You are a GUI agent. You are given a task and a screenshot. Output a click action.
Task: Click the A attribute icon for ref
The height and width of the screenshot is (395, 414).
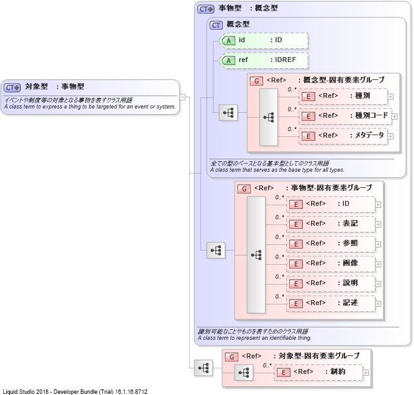[x=228, y=60]
